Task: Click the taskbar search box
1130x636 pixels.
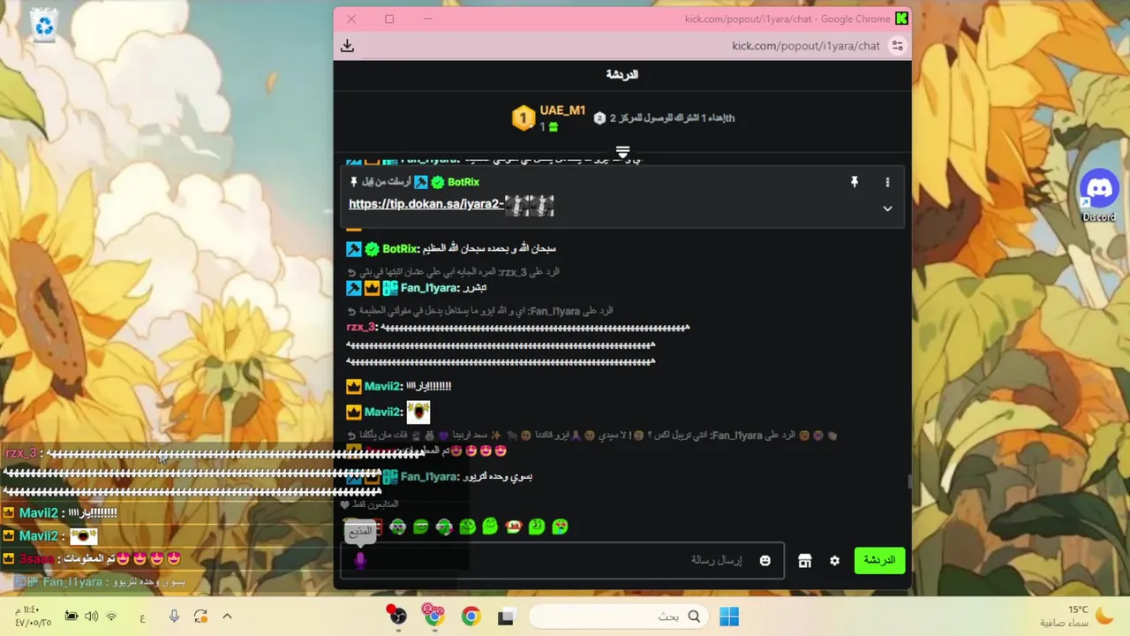Action: [619, 617]
